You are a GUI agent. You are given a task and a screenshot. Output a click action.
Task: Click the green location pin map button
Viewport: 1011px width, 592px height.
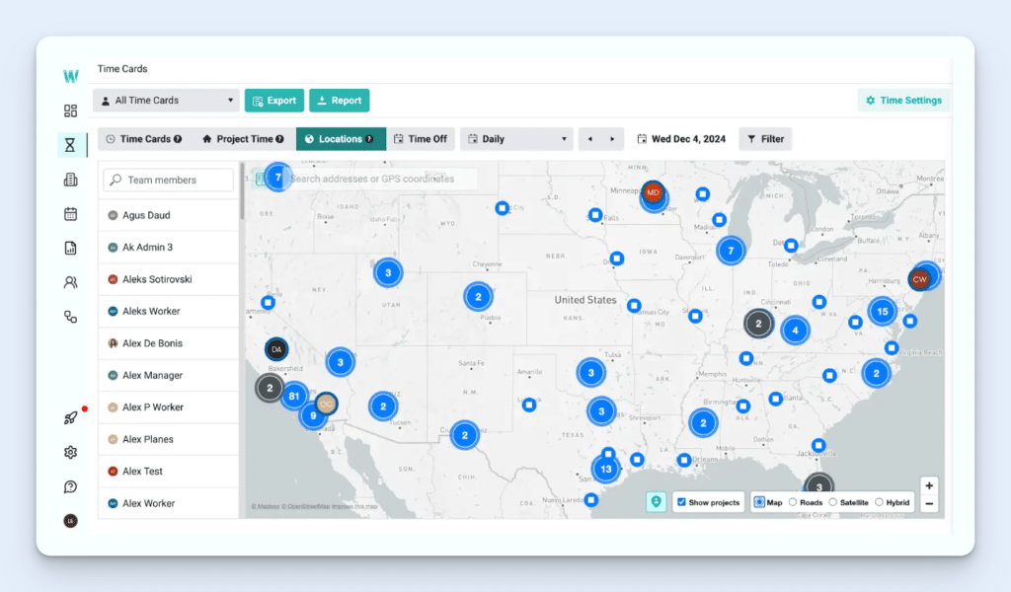[656, 502]
